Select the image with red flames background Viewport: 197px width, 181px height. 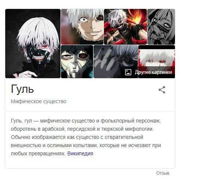click(125, 27)
